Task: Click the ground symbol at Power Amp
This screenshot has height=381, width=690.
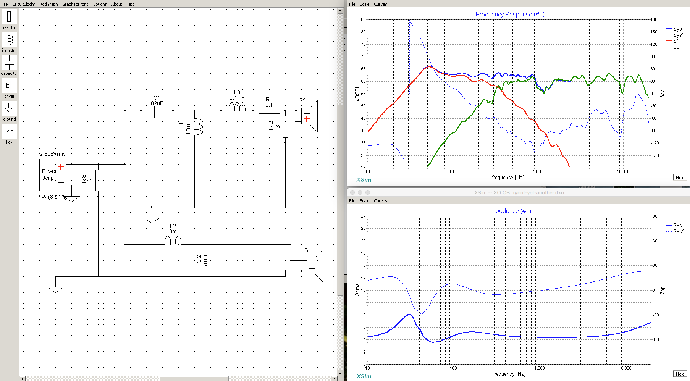Action: (72, 199)
